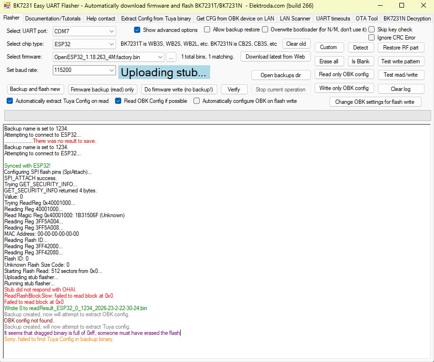Click log line 'Stub did not respond with OHAI.'
Viewport: 434px width, 362px height.
coord(40,290)
